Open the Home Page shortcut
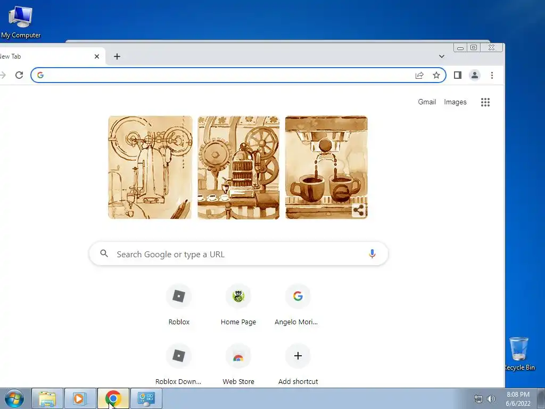545x409 pixels. (x=238, y=305)
